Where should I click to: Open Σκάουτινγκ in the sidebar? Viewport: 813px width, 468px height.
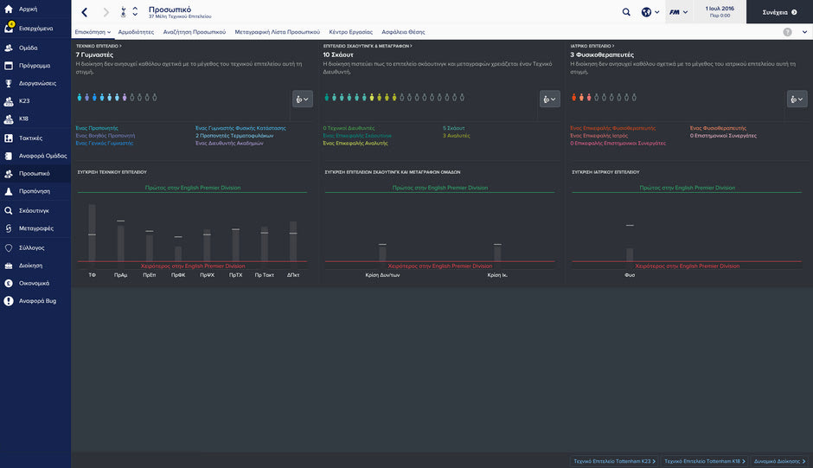34,210
